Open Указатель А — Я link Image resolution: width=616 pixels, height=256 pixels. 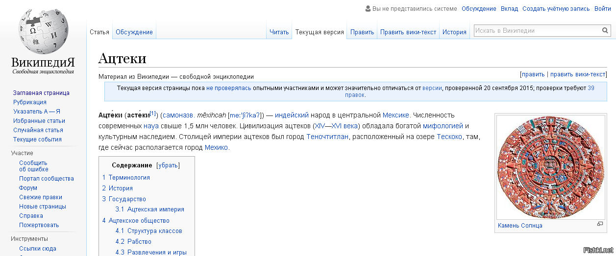pos(37,112)
